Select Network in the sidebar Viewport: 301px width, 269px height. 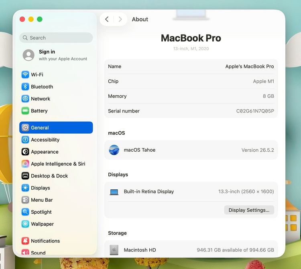[x=56, y=98]
